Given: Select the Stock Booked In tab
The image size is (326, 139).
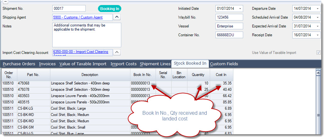Looking at the screenshot, I should point(190,63).
